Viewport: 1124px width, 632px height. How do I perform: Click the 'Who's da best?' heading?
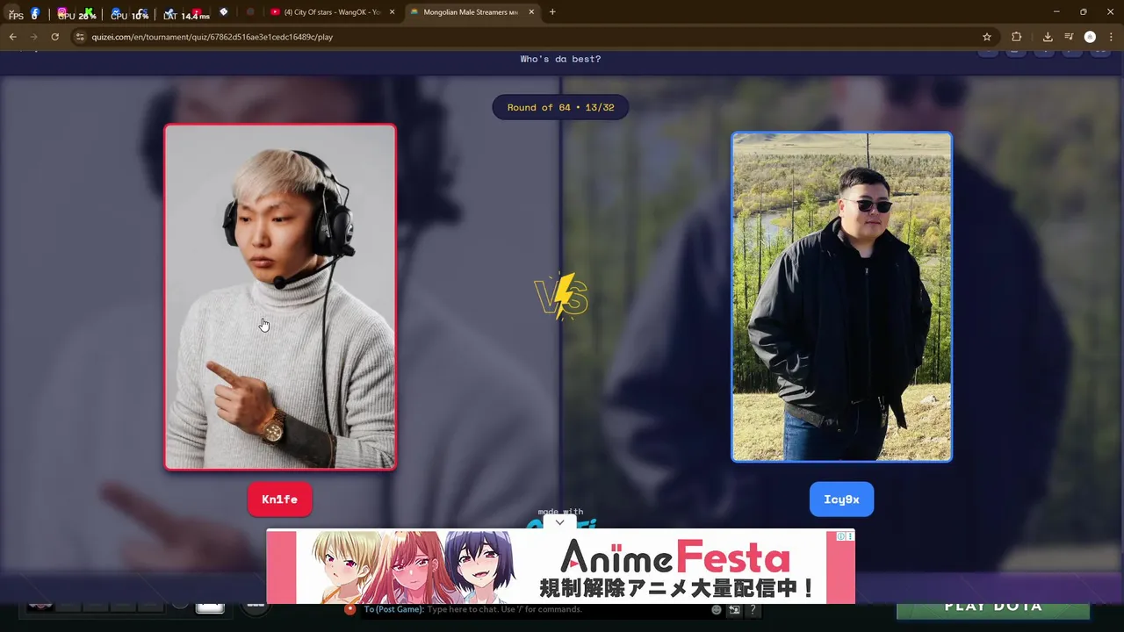tap(560, 59)
